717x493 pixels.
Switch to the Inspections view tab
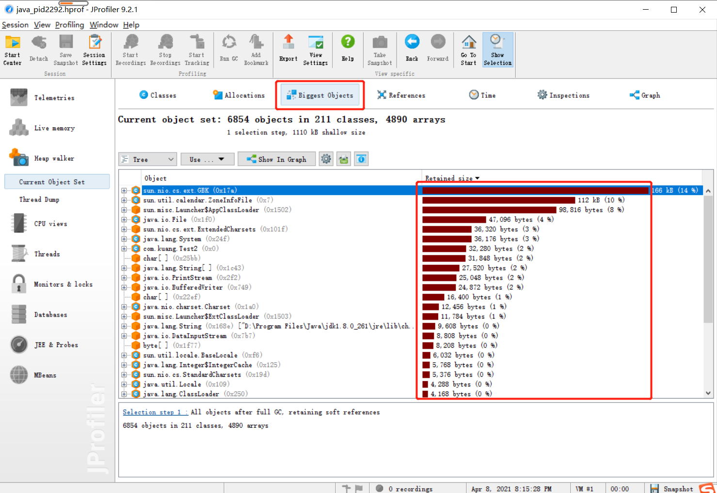pyautogui.click(x=563, y=95)
